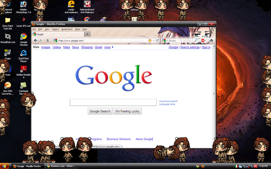Open the address bar history dropdown arrow
Viewport: 271px width, 169px height.
click(154, 41)
